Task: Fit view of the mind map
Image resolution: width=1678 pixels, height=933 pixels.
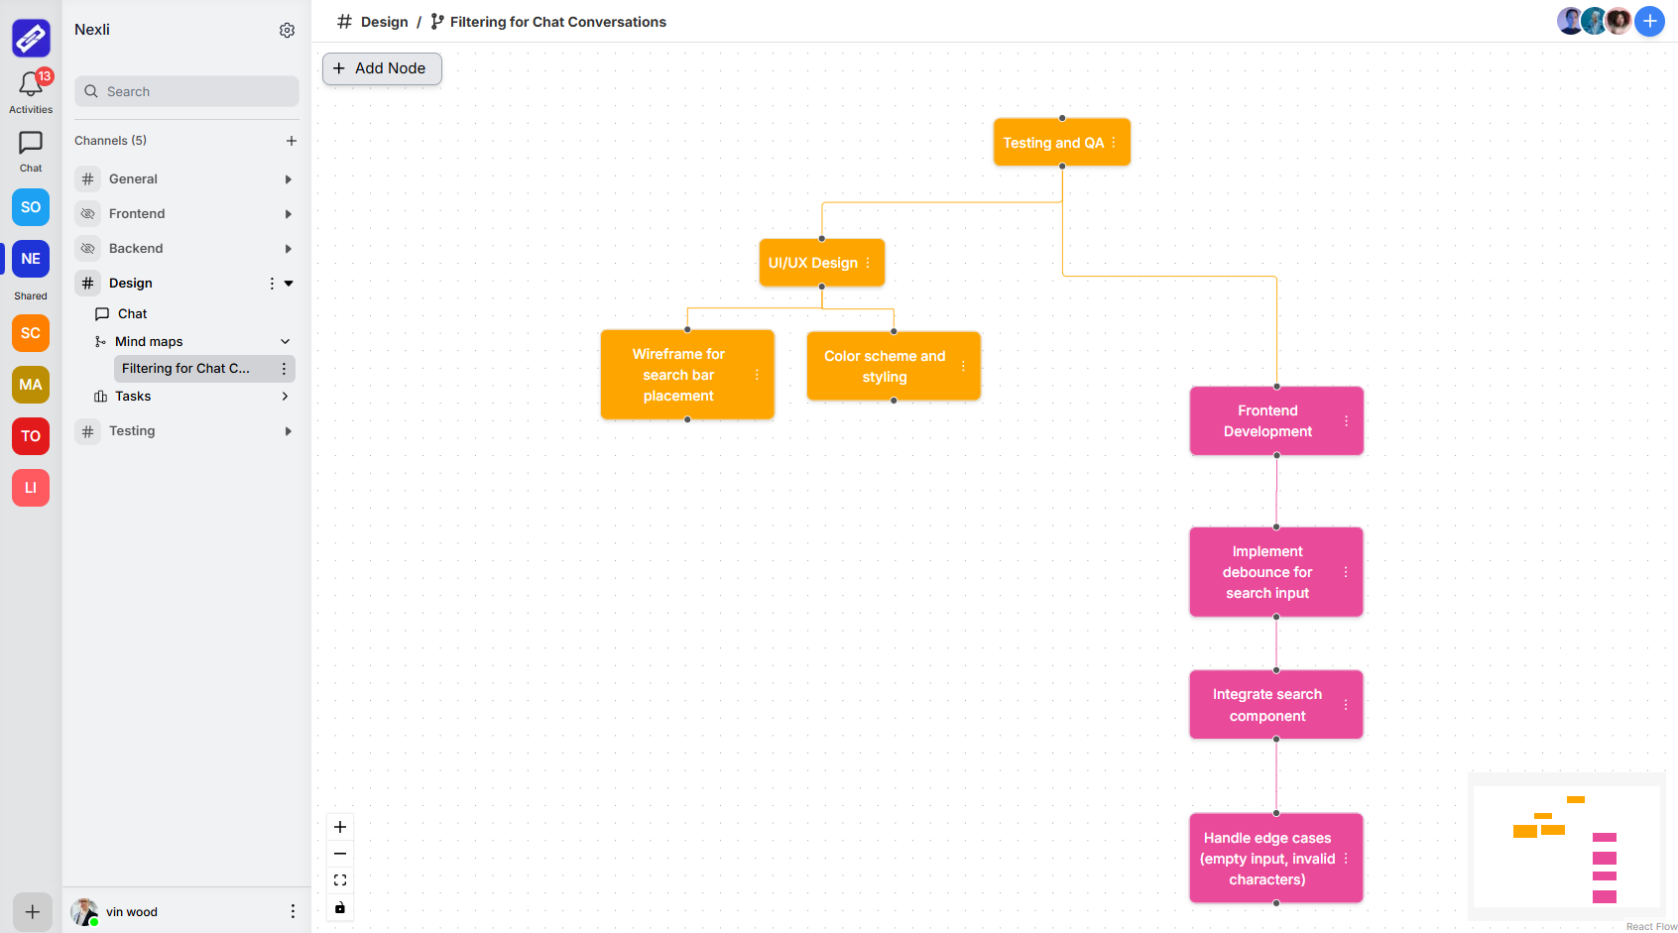Action: click(340, 880)
